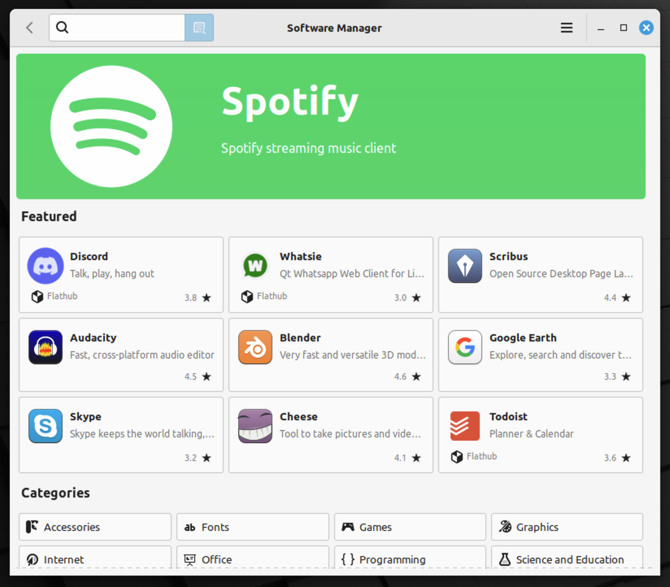Click the Graphics brush icon

point(505,527)
